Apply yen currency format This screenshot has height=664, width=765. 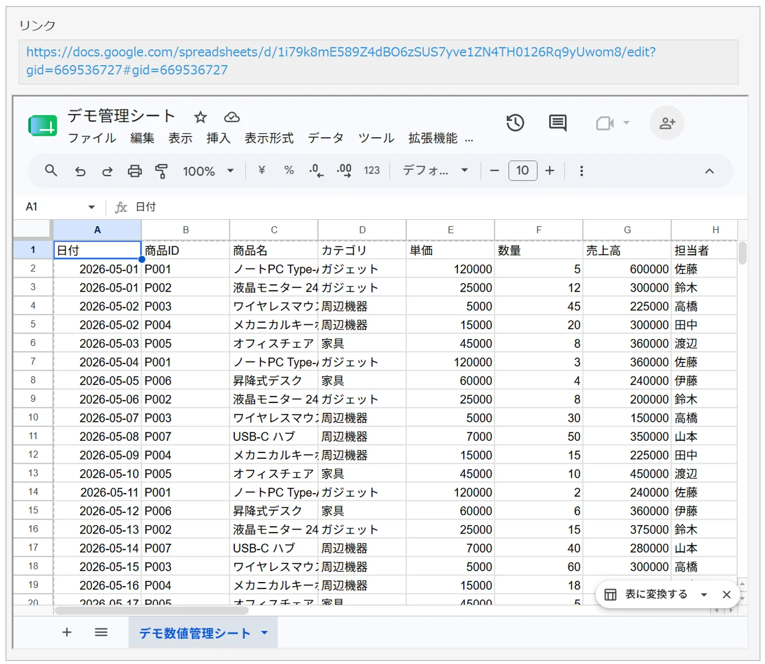point(261,170)
